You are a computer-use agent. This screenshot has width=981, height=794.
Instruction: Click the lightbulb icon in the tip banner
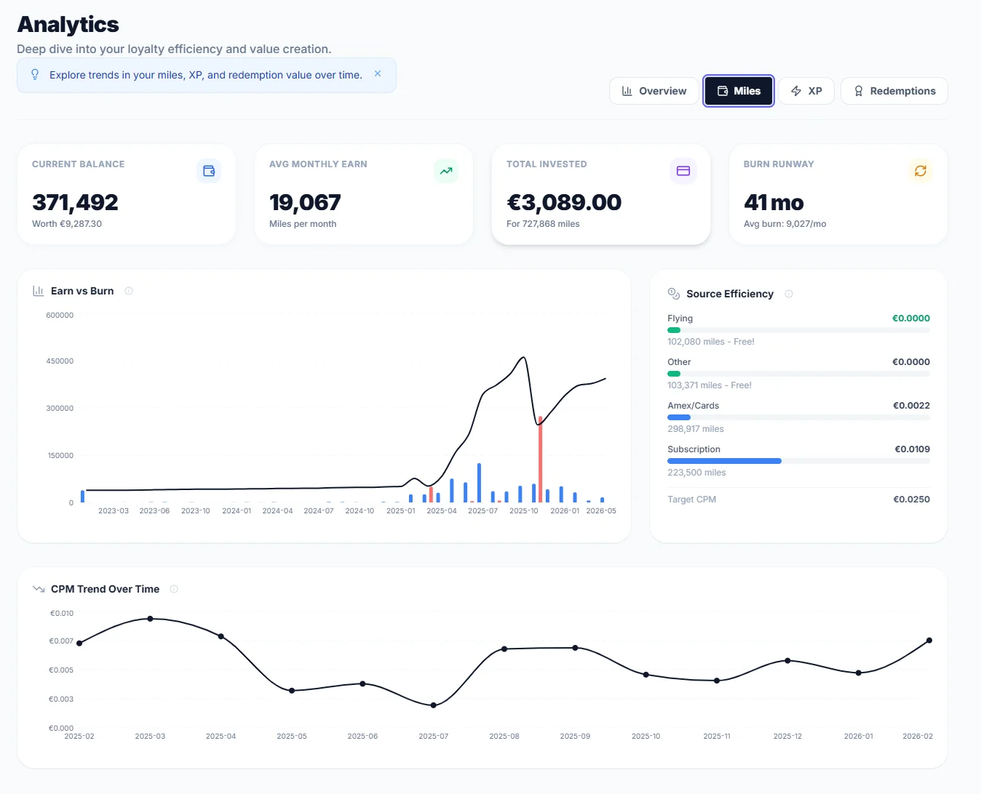coord(34,74)
